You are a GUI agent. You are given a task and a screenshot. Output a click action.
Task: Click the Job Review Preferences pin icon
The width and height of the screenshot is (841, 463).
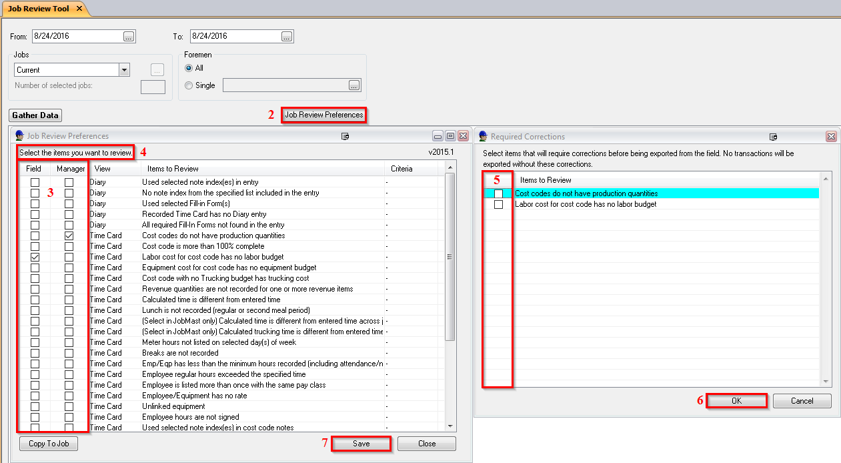click(x=345, y=136)
